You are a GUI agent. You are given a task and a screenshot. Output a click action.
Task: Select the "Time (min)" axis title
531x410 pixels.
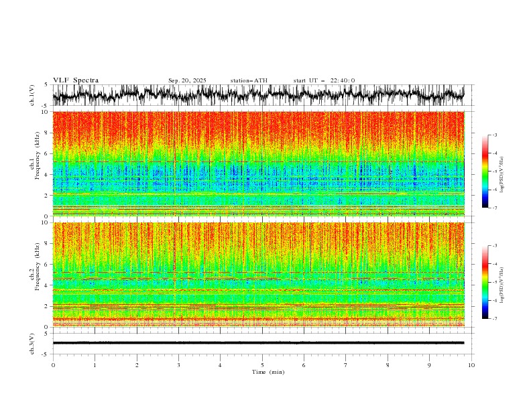(x=268, y=372)
